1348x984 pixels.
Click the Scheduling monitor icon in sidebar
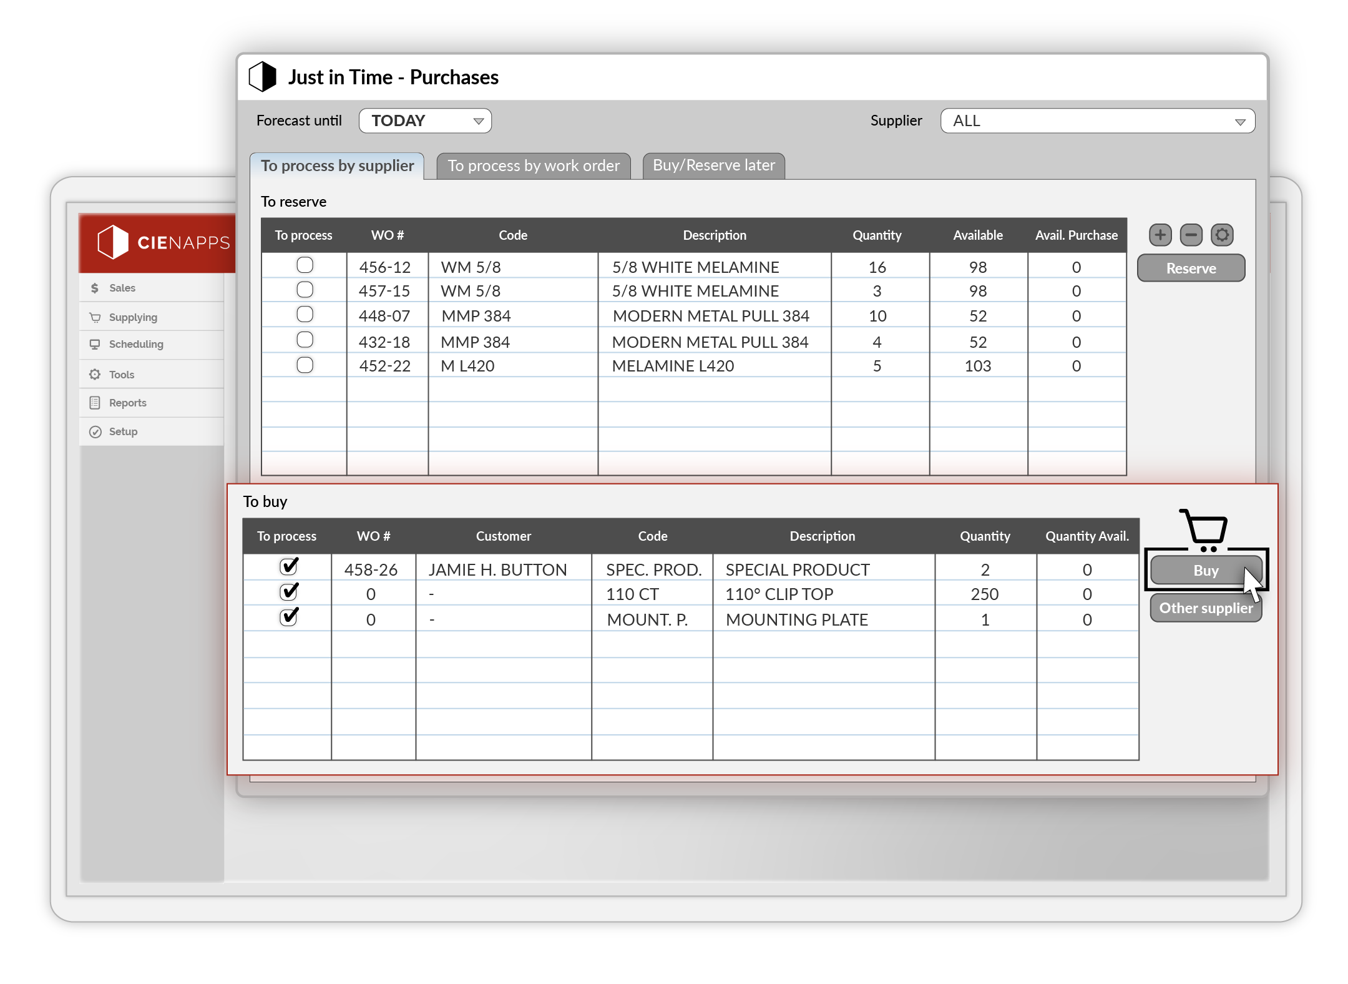click(x=95, y=344)
